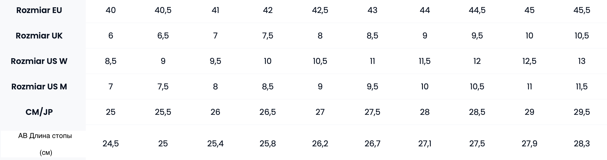Click 29,5 in the CM/JP row
The height and width of the screenshot is (160, 607).
point(582,112)
